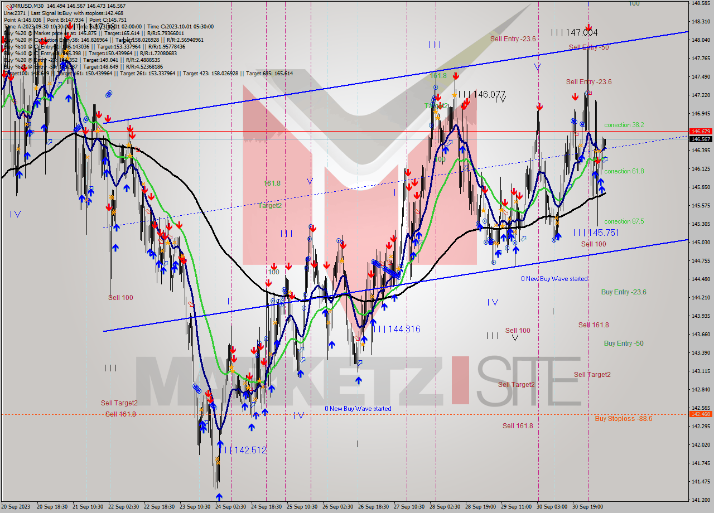714x513 pixels.
Task: Click the 144.480 price axis value
Action: [x=701, y=279]
